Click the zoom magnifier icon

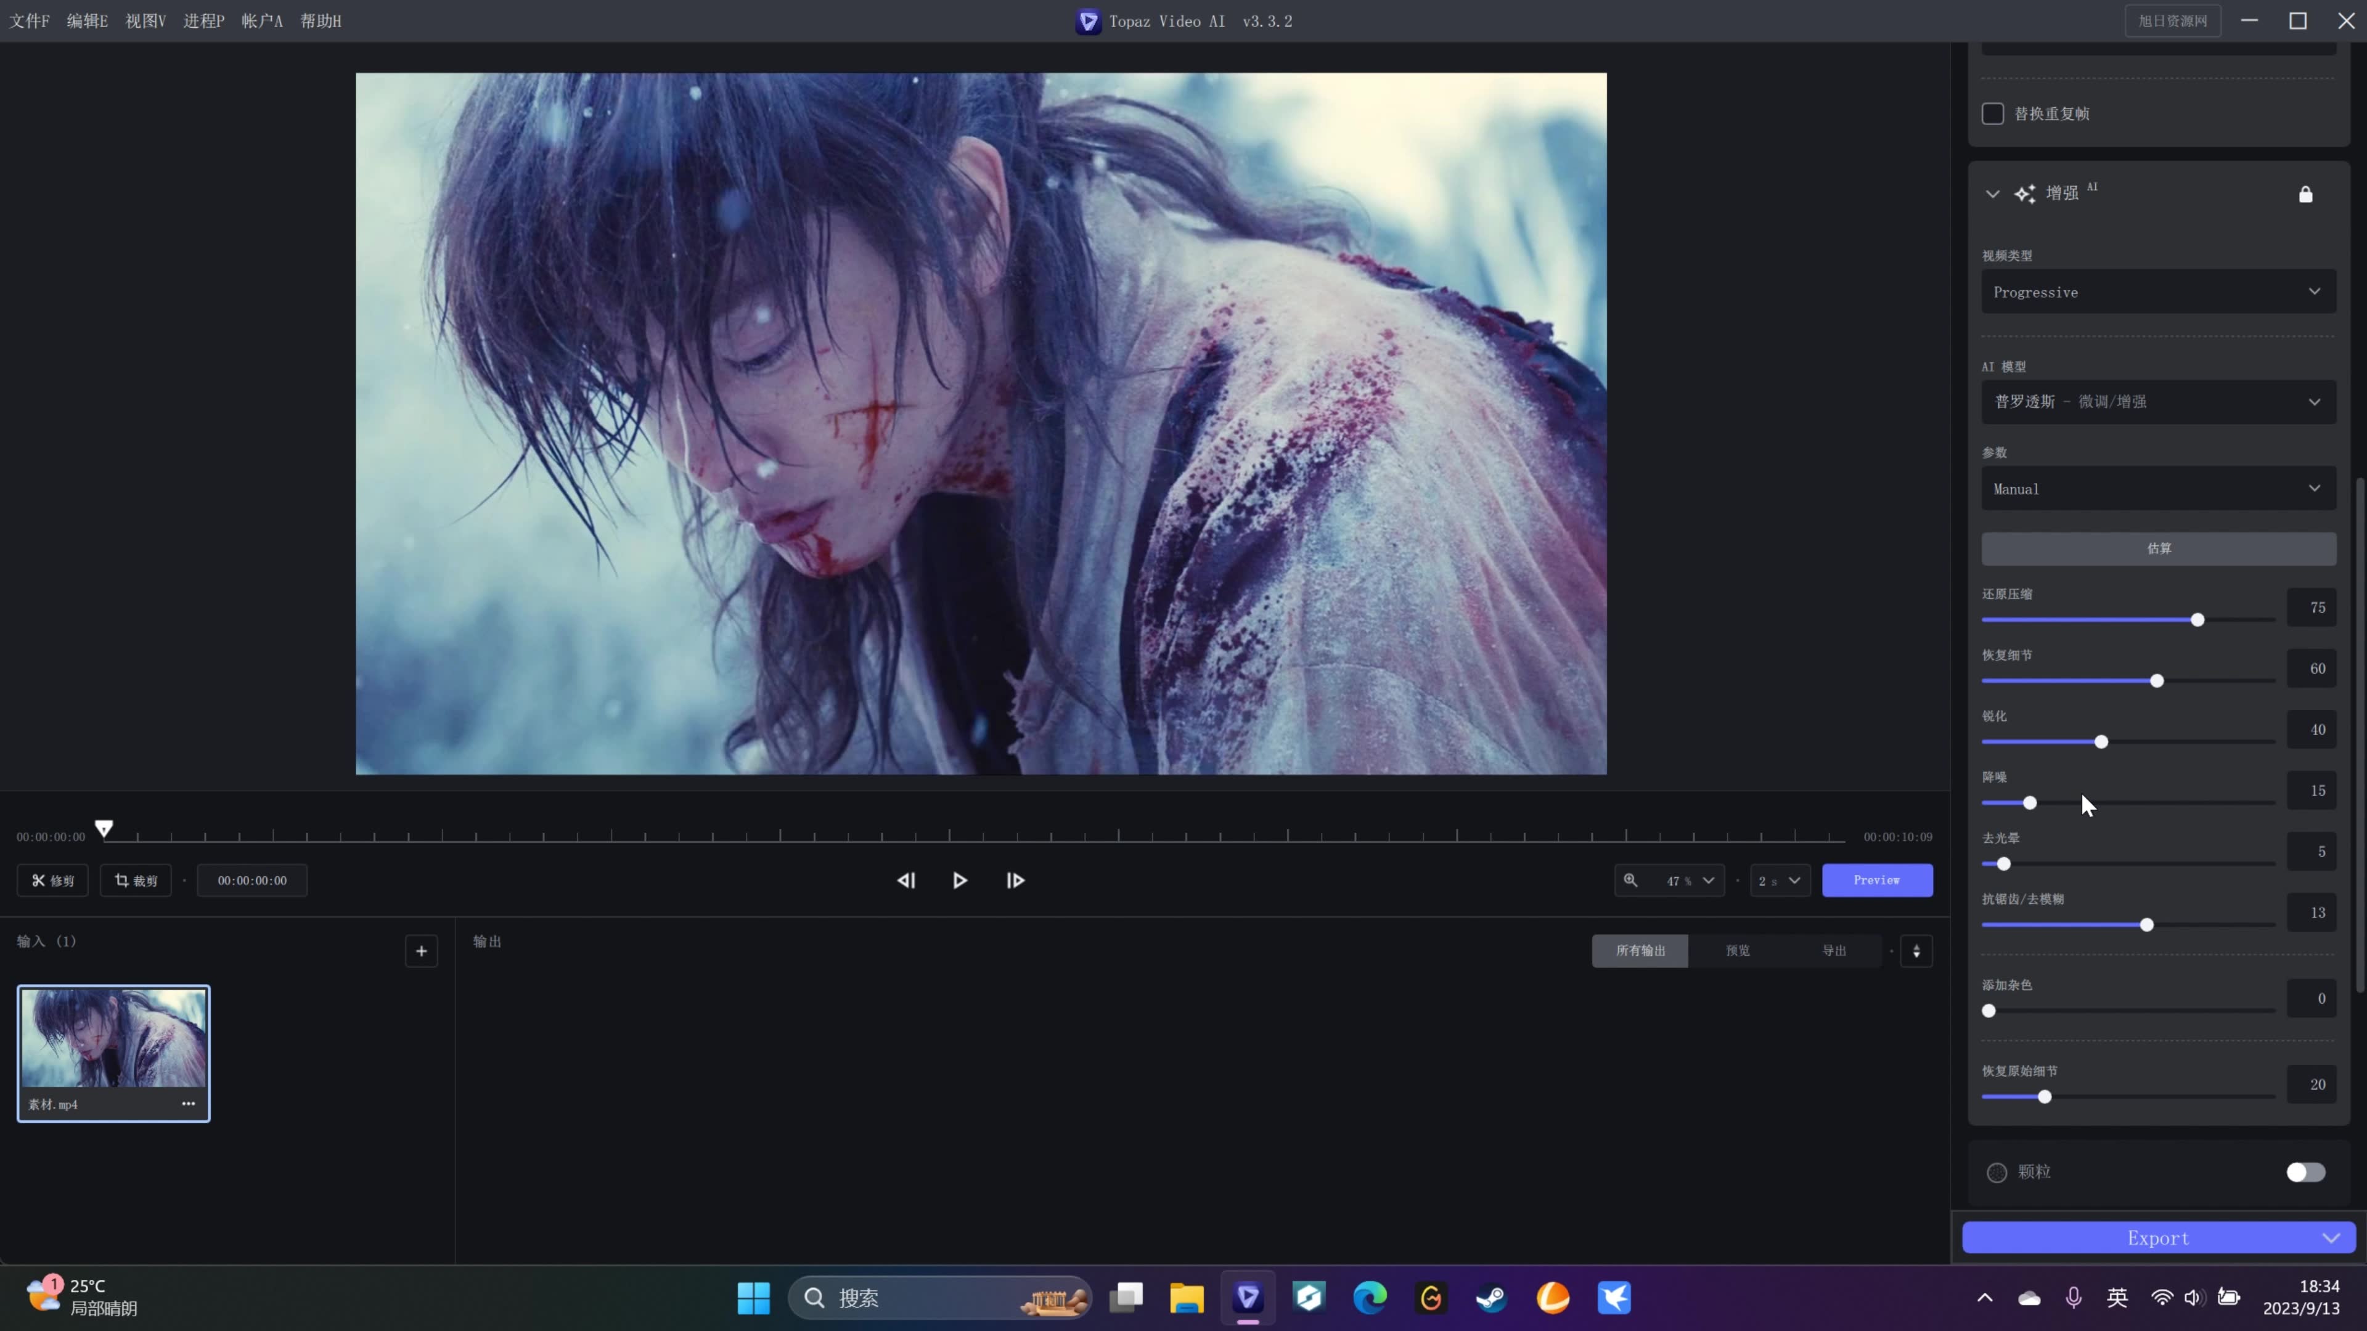click(x=1630, y=880)
